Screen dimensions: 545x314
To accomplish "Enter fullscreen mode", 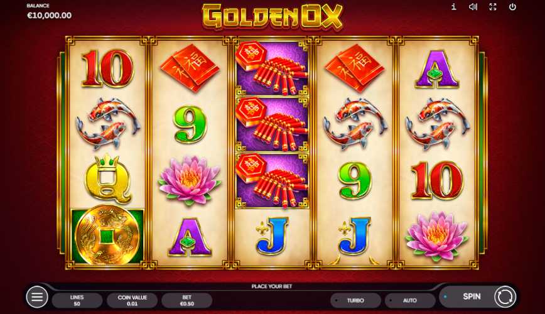I will coord(493,7).
